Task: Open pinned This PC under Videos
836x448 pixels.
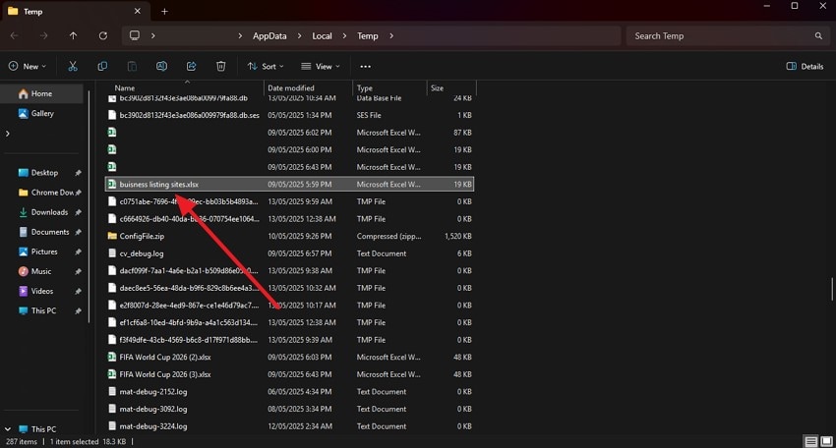Action: coord(43,310)
